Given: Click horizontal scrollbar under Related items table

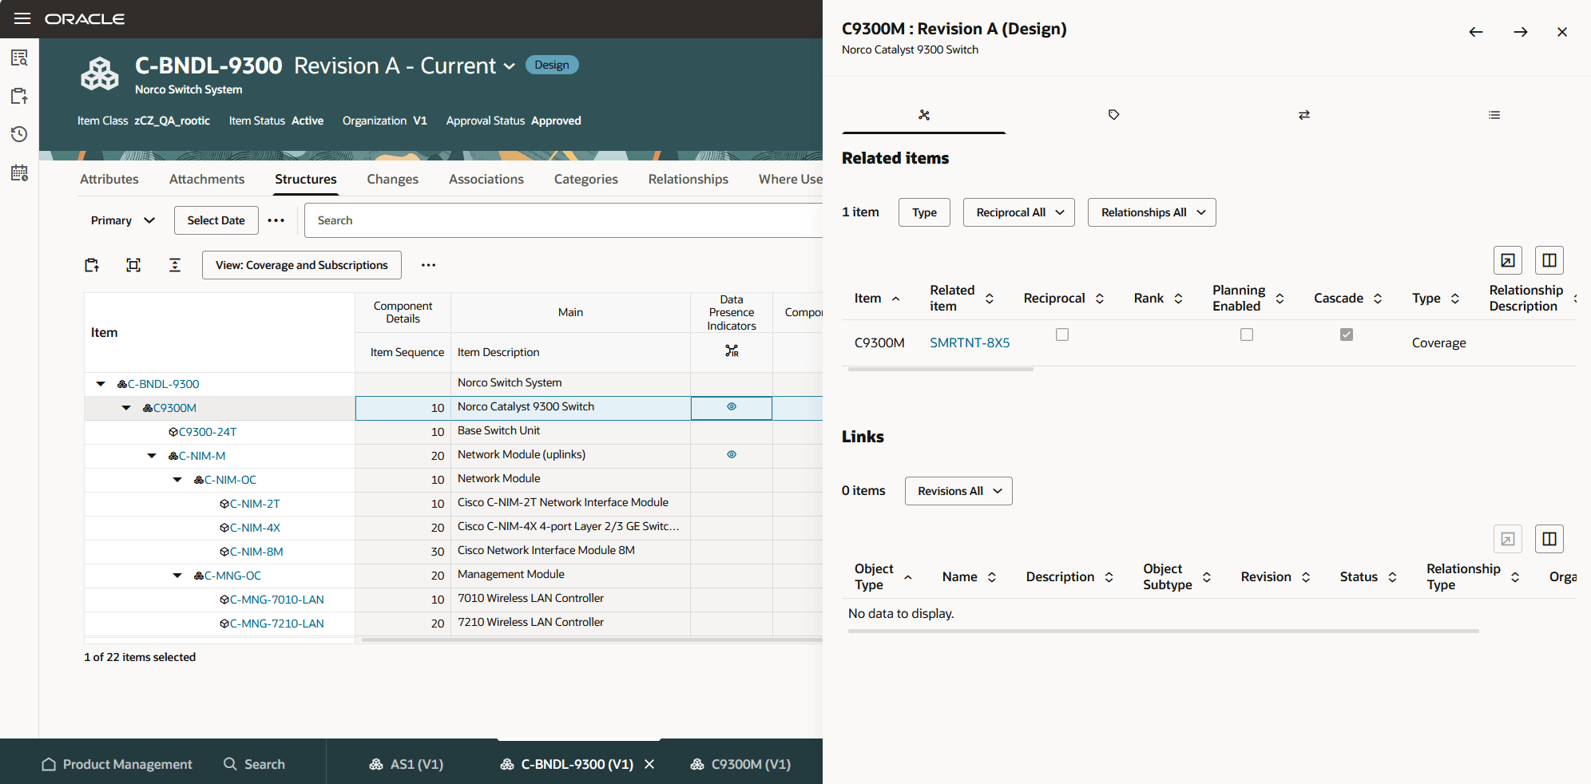Looking at the screenshot, I should 941,369.
